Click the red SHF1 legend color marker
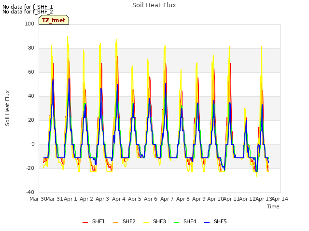The width and height of the screenshot is (309, 231). 85,222
